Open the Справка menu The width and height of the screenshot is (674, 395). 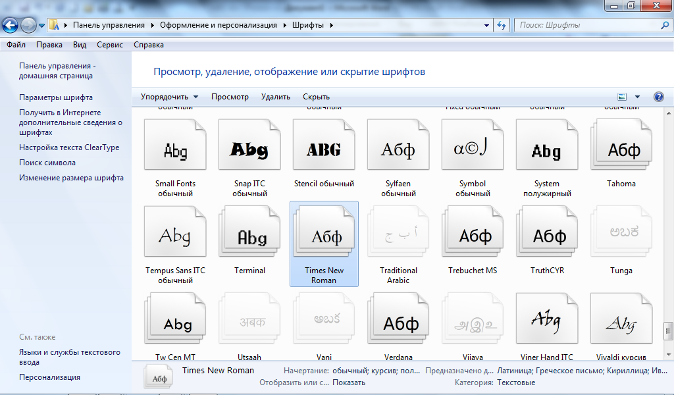click(148, 45)
